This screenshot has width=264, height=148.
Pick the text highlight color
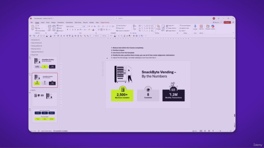point(89,30)
